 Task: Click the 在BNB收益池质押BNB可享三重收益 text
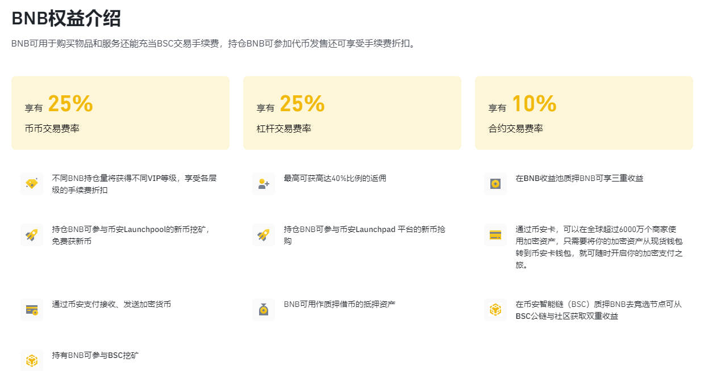click(x=580, y=178)
